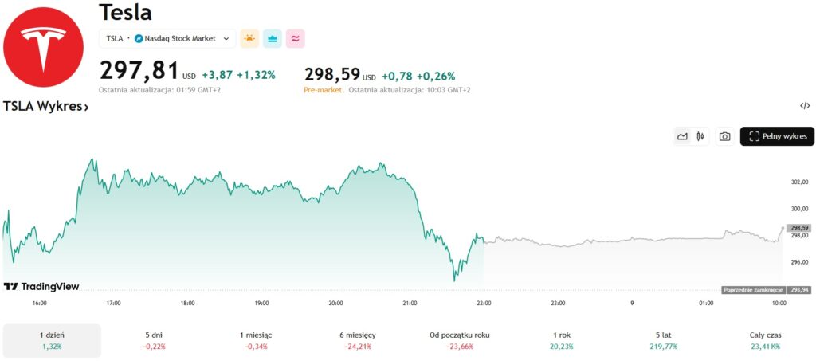Image resolution: width=816 pixels, height=361 pixels.
Task: Click the Nasdaq exchange round icon
Action: (139, 38)
